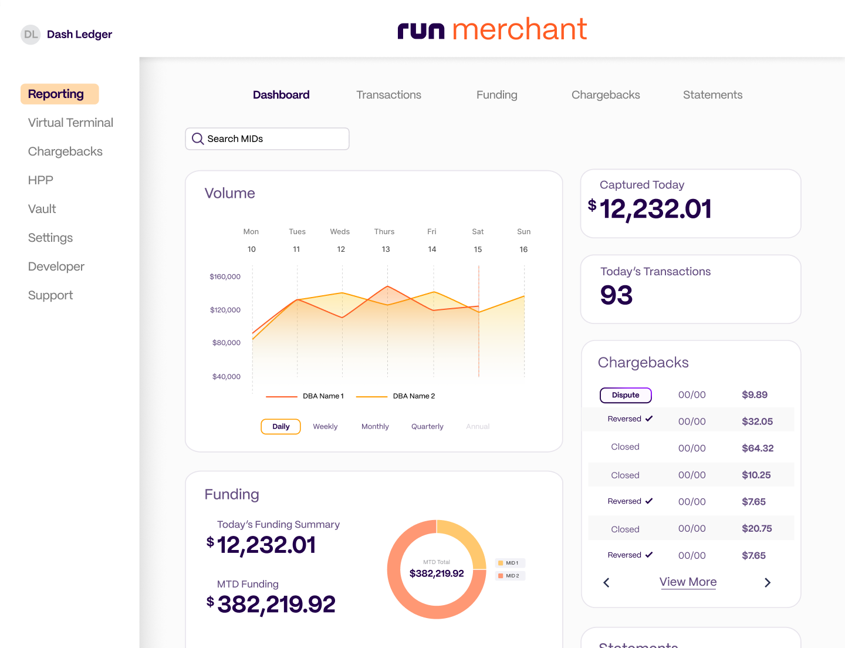Image resolution: width=845 pixels, height=648 pixels.
Task: Switch volume chart to Weekly
Action: [x=325, y=426]
